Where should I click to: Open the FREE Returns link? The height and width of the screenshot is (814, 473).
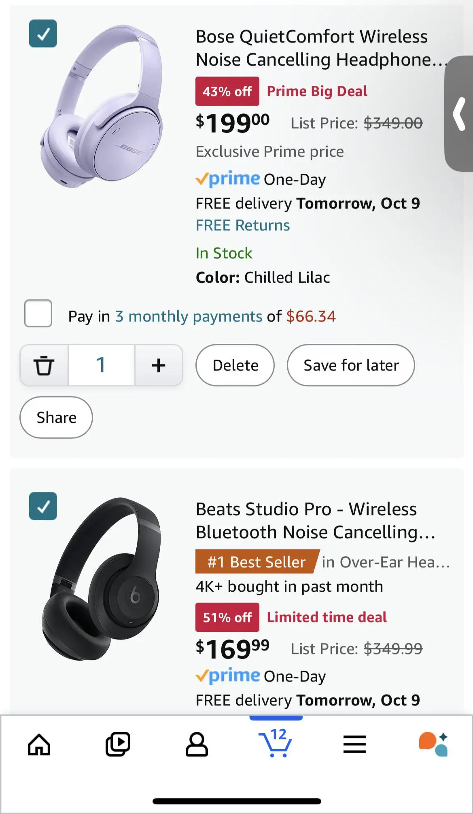point(242,225)
